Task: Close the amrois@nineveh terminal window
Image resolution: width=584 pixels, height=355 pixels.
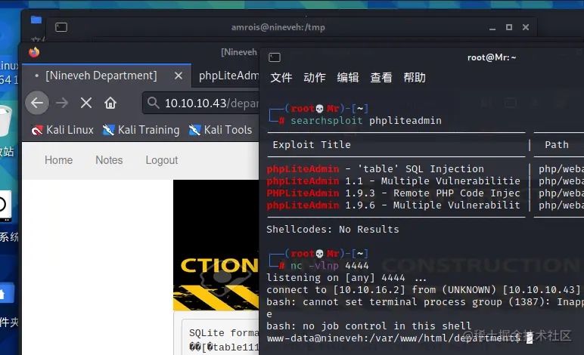Action: click(x=526, y=27)
